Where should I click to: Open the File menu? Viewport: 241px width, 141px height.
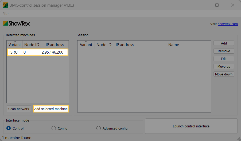tap(5, 14)
